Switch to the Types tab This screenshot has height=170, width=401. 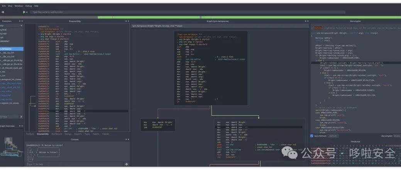[88, 134]
